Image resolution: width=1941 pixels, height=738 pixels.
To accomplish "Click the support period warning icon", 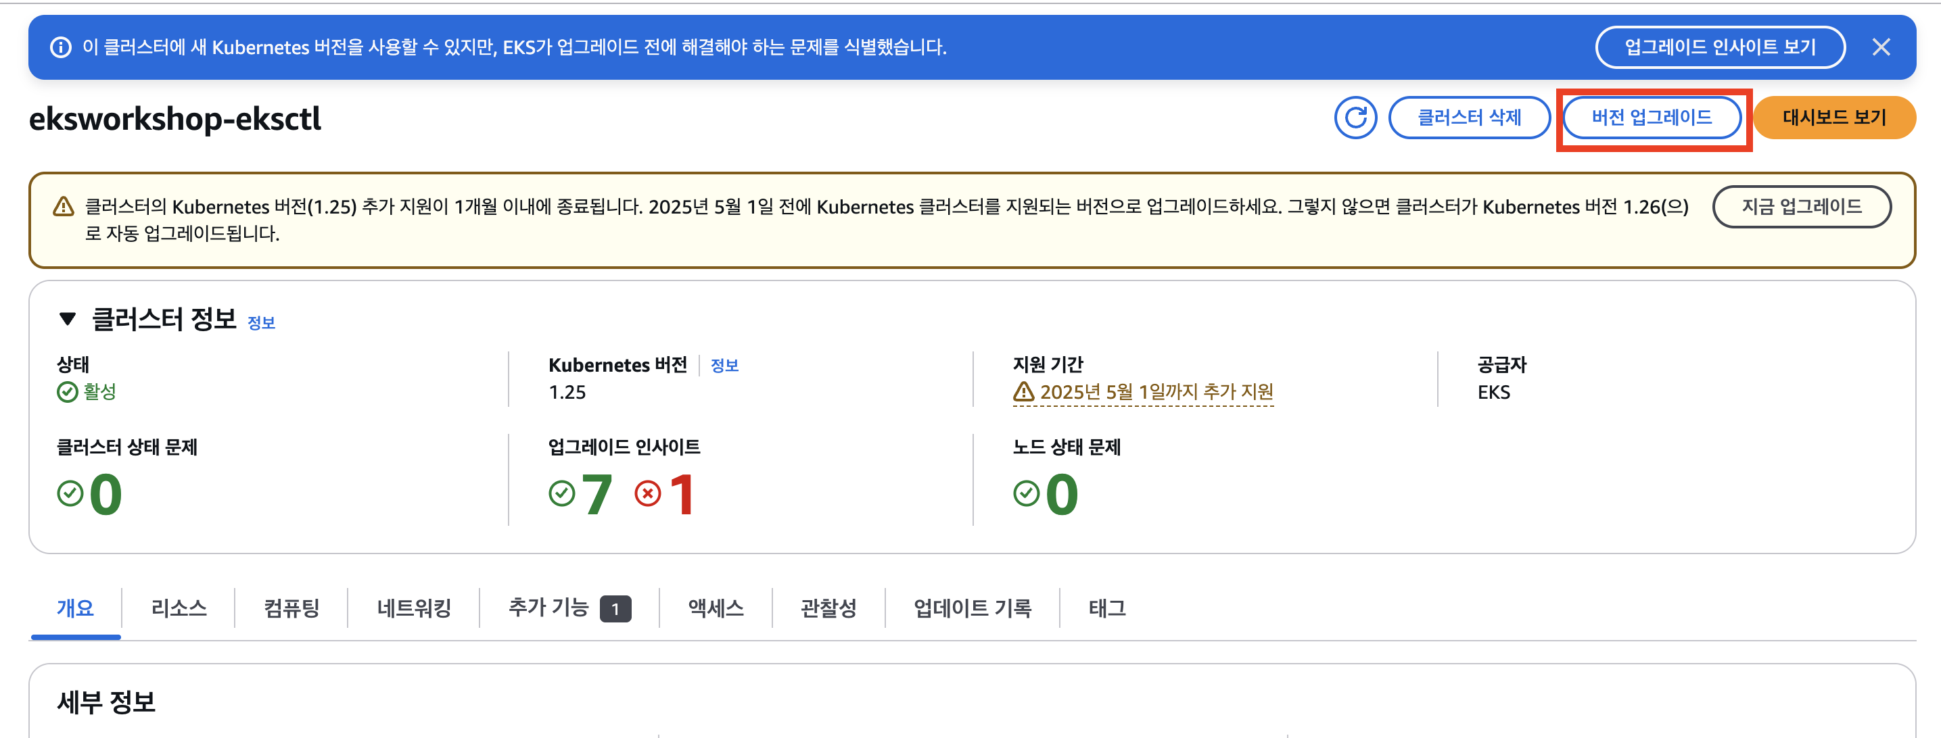I will (1023, 391).
